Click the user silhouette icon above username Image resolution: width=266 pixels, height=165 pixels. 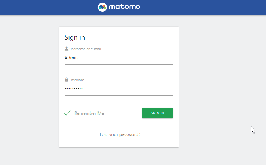click(x=66, y=49)
